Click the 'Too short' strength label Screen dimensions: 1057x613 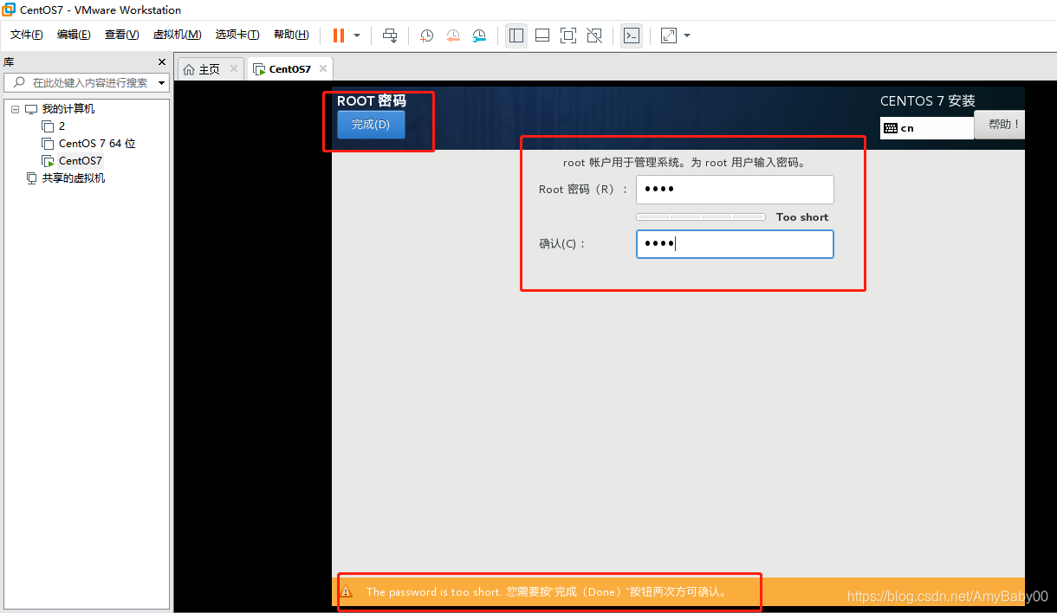pos(802,217)
